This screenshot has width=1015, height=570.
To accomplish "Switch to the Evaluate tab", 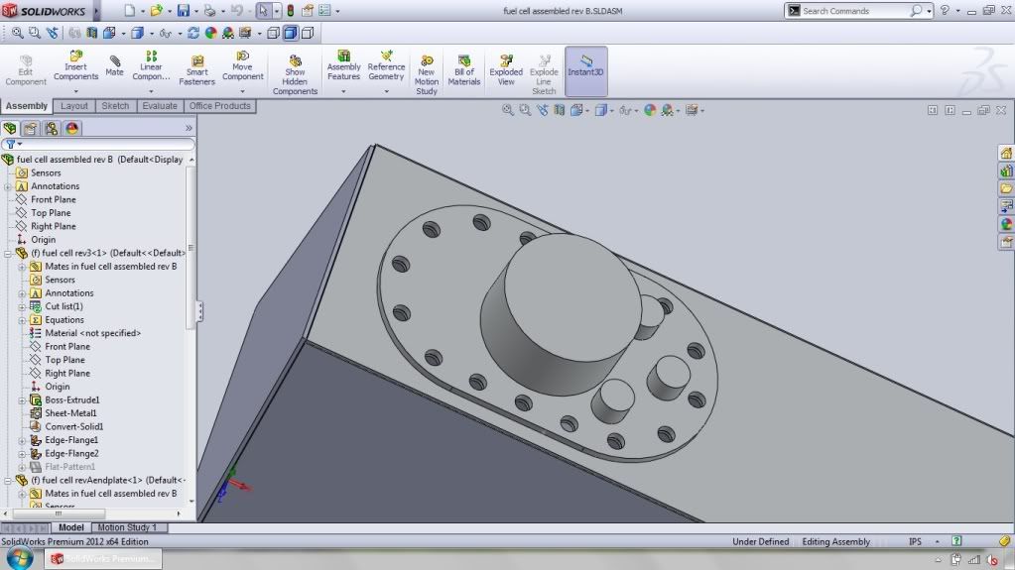I will (160, 106).
